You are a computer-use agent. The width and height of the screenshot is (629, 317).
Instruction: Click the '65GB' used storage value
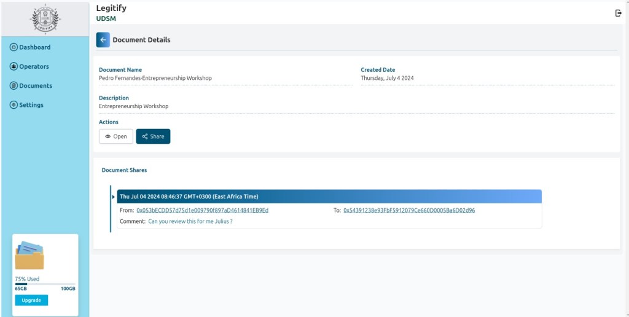pyautogui.click(x=21, y=289)
